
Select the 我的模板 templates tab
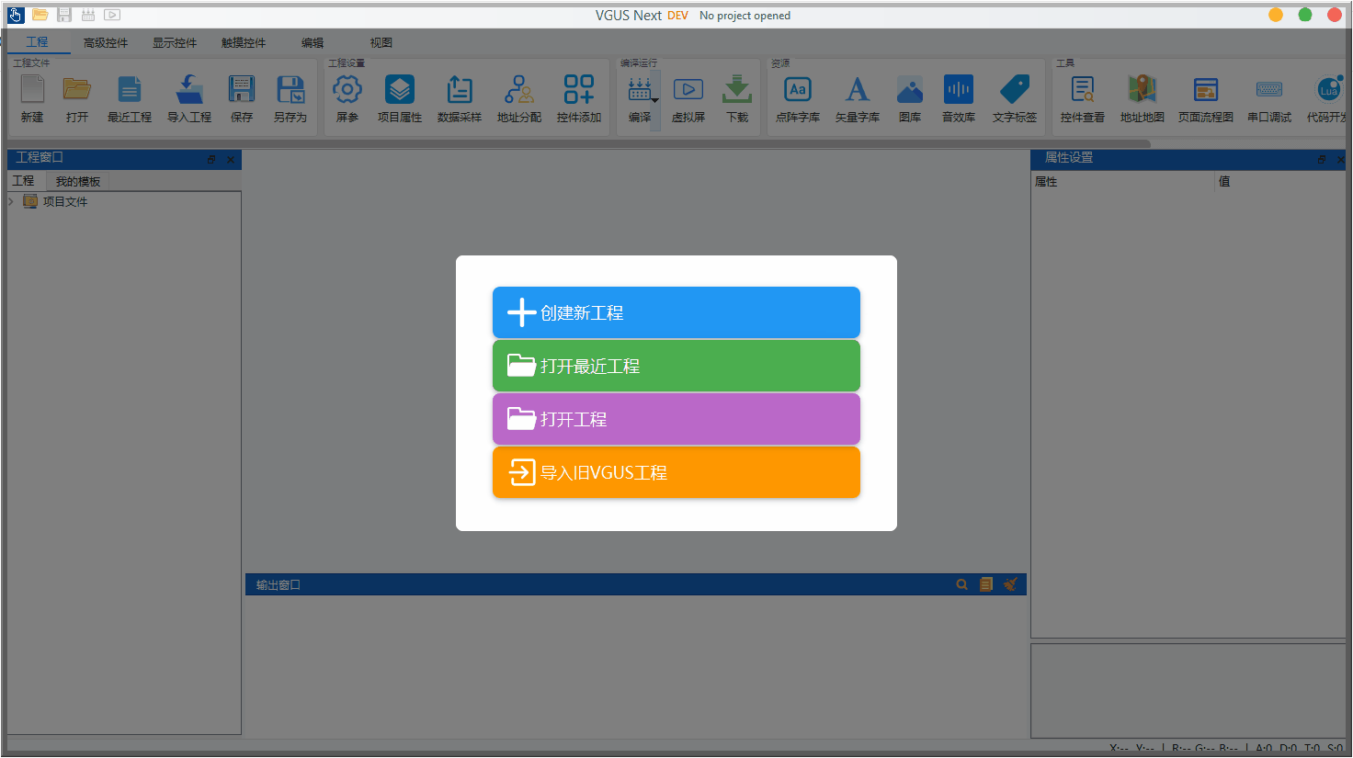click(78, 182)
